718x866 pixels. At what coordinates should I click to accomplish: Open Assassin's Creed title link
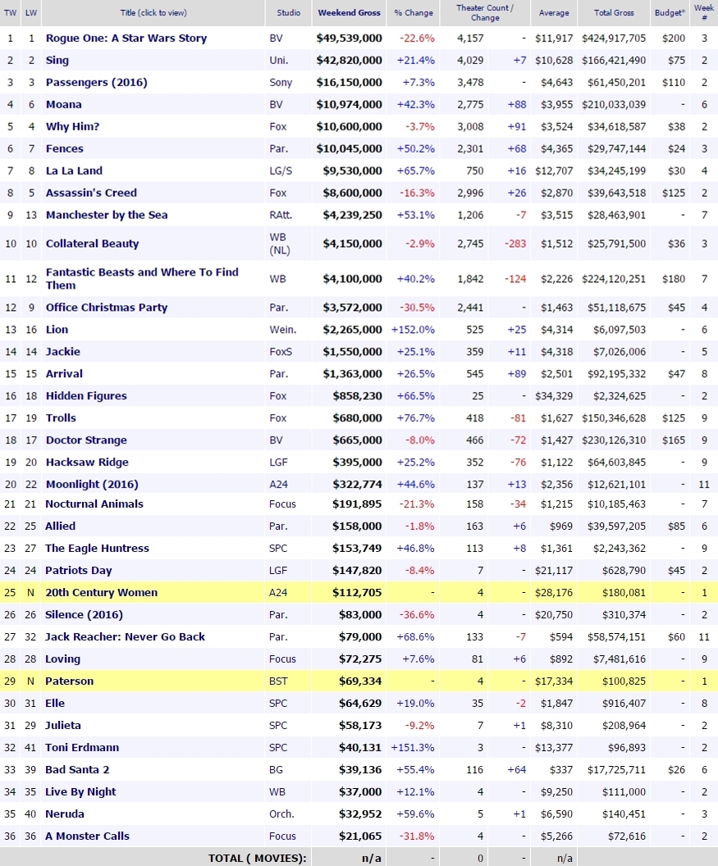point(91,193)
